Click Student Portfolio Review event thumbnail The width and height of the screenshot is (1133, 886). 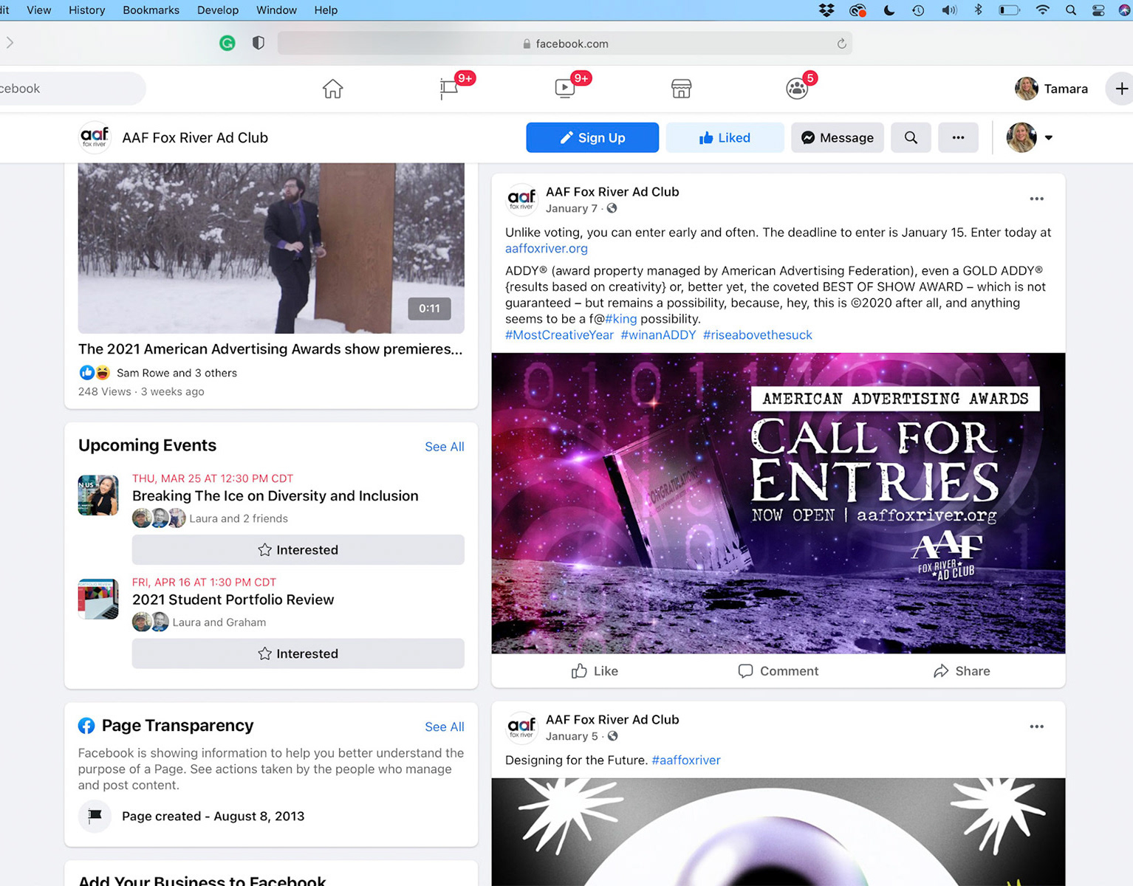98,599
